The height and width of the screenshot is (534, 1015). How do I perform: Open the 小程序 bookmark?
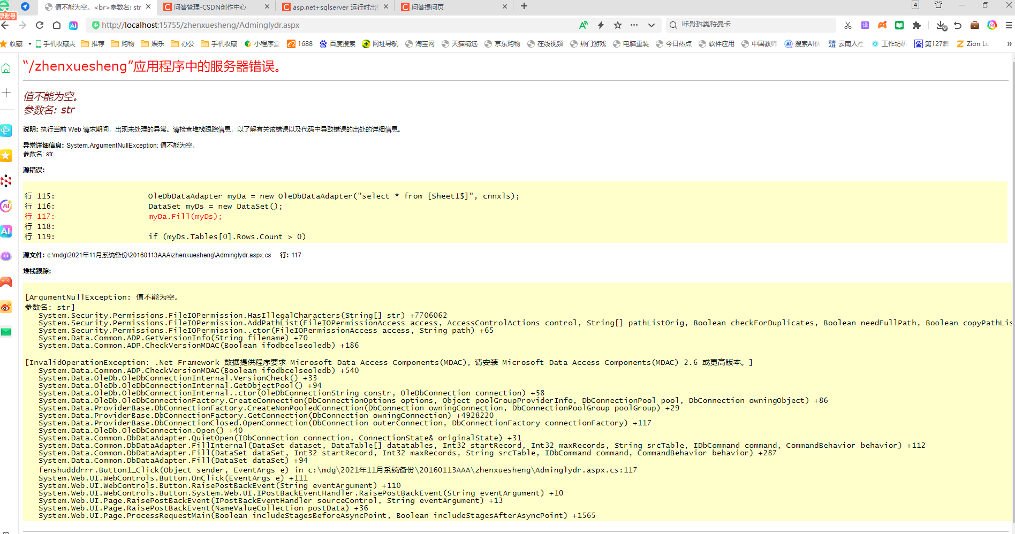click(262, 44)
